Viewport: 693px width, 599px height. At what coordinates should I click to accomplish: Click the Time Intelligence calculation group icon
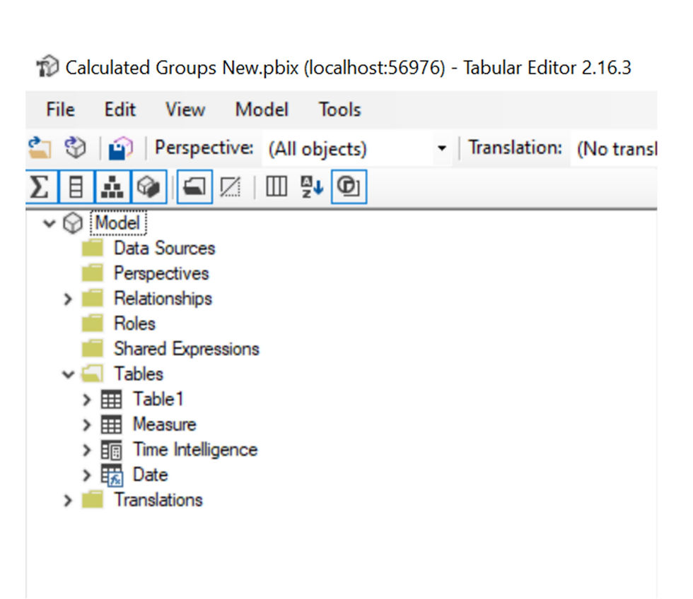(112, 450)
